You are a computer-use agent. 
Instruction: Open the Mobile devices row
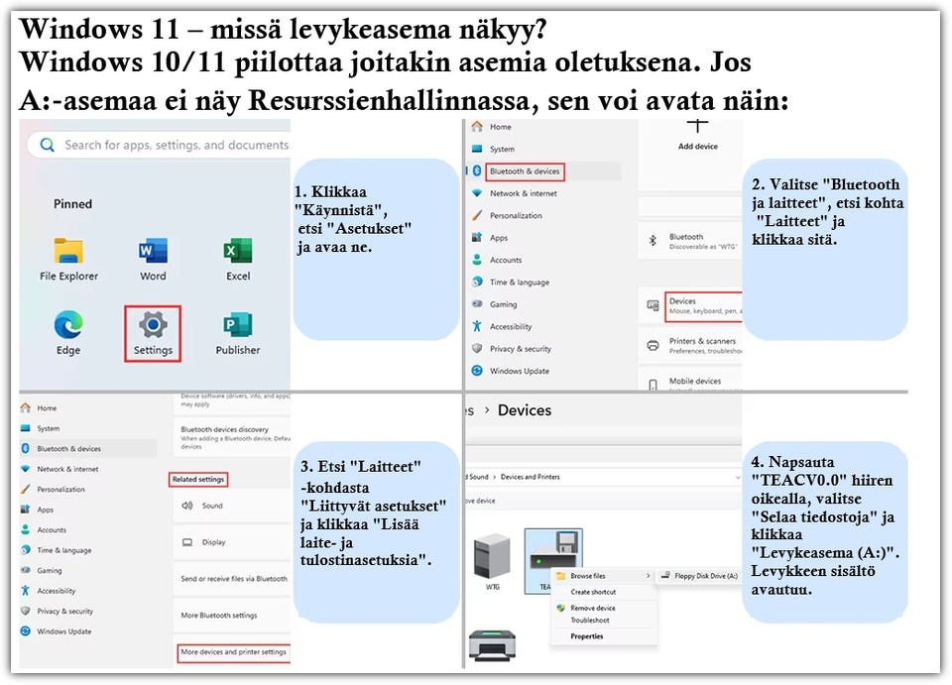tap(690, 381)
